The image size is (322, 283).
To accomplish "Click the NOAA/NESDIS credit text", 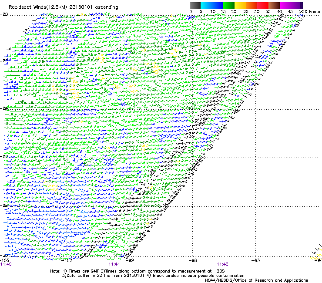I will (x=256, y=280).
